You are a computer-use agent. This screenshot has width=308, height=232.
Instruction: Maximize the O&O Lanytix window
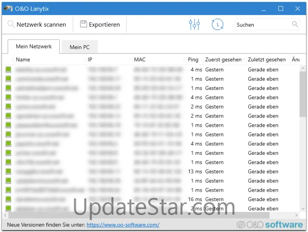(281, 8)
